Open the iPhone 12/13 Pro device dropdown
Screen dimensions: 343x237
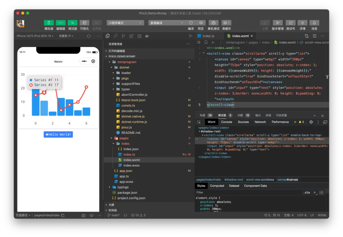click(35, 36)
